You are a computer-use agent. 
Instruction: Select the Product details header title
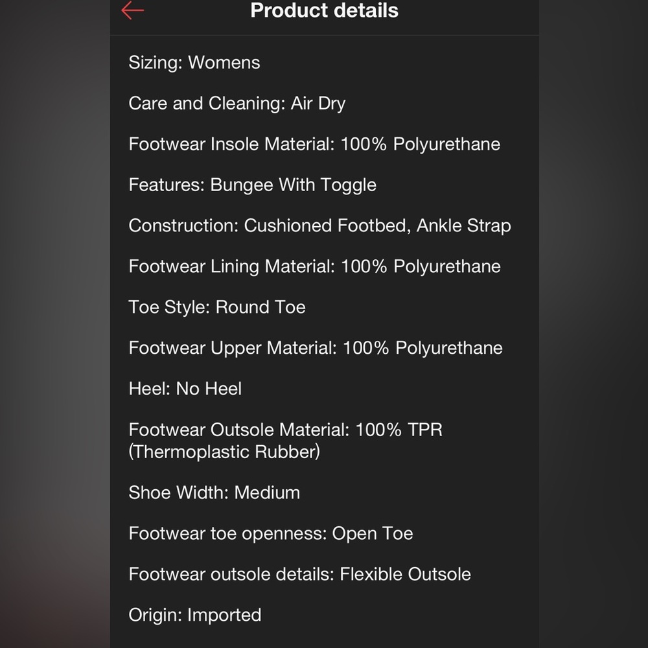click(325, 10)
